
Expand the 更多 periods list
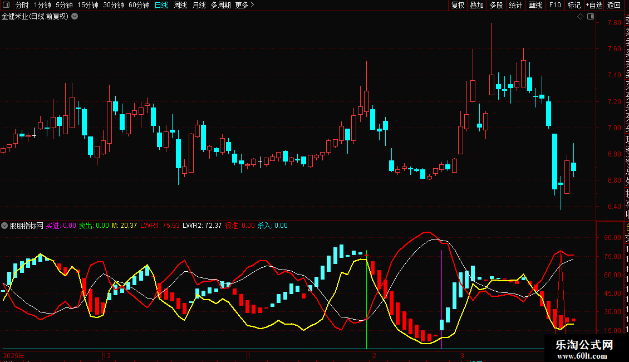(244, 5)
